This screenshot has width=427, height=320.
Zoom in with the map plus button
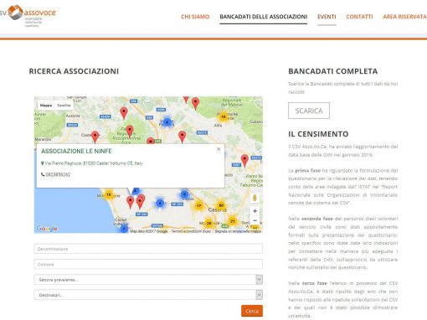click(x=255, y=211)
